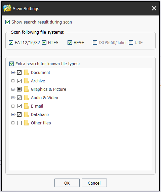The height and width of the screenshot is (192, 161).
Task: Expand the Graphics & Picture tree node
Action: (13, 89)
